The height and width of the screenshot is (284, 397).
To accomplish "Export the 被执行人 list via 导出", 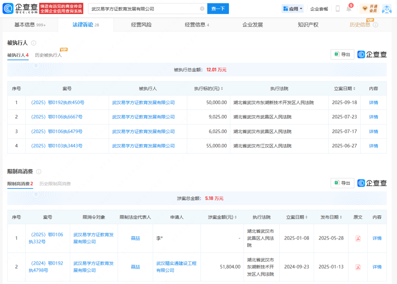I will (342, 55).
